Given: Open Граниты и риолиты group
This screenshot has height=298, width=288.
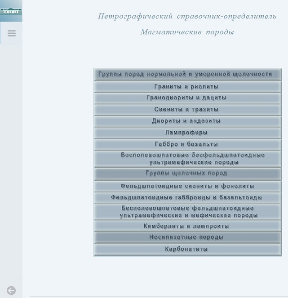Looking at the screenshot, I should [187, 87].
